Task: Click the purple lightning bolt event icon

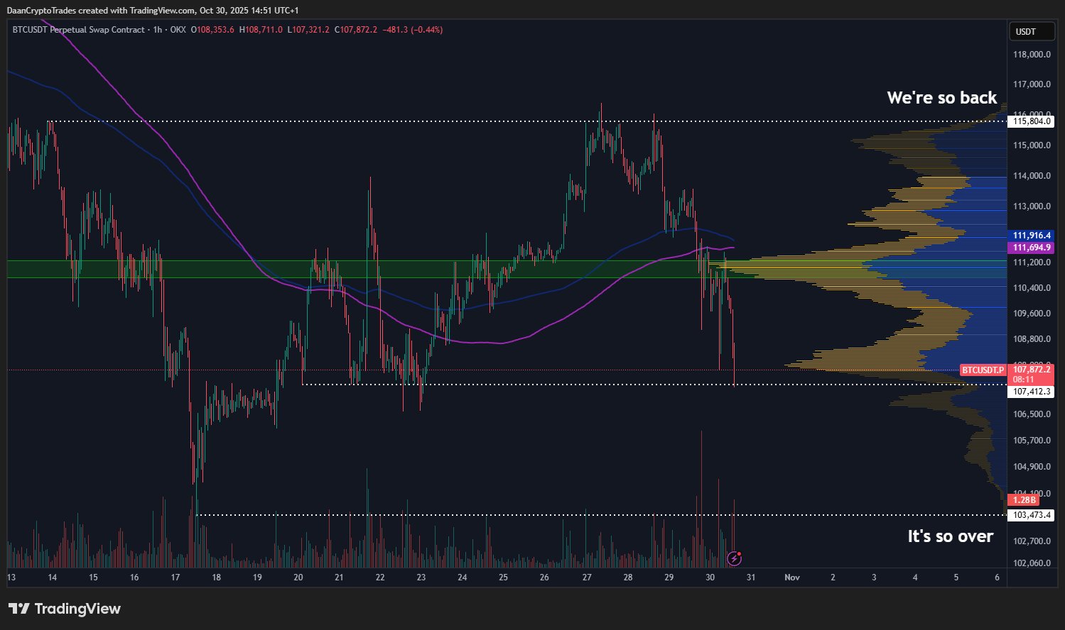Action: click(735, 558)
